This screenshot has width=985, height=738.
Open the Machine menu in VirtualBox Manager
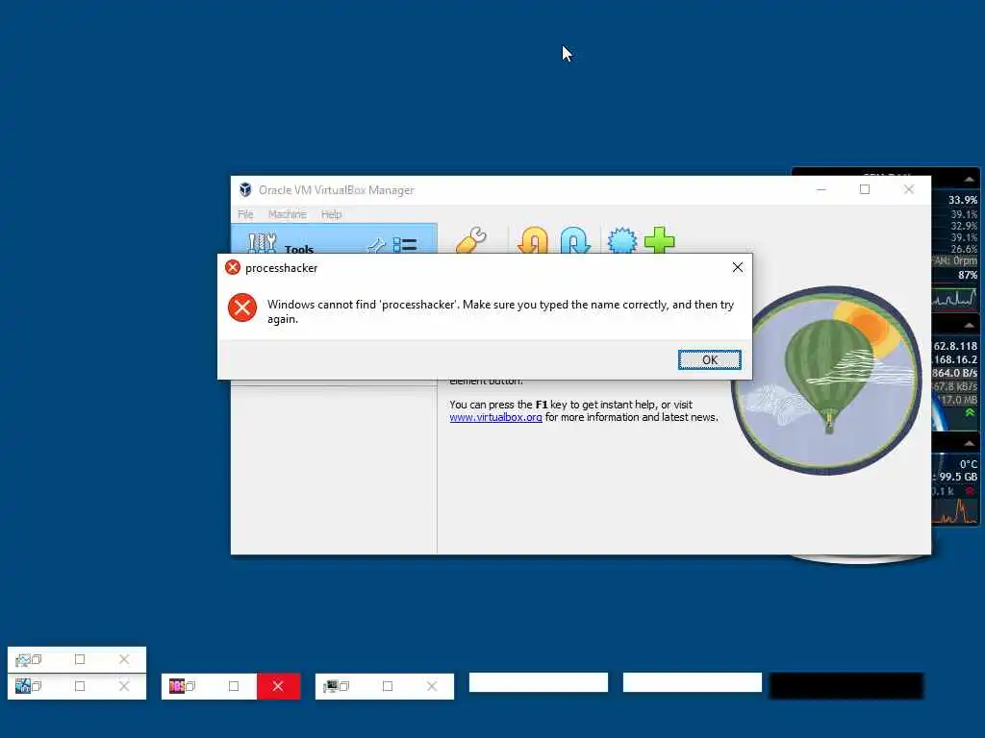tap(287, 214)
